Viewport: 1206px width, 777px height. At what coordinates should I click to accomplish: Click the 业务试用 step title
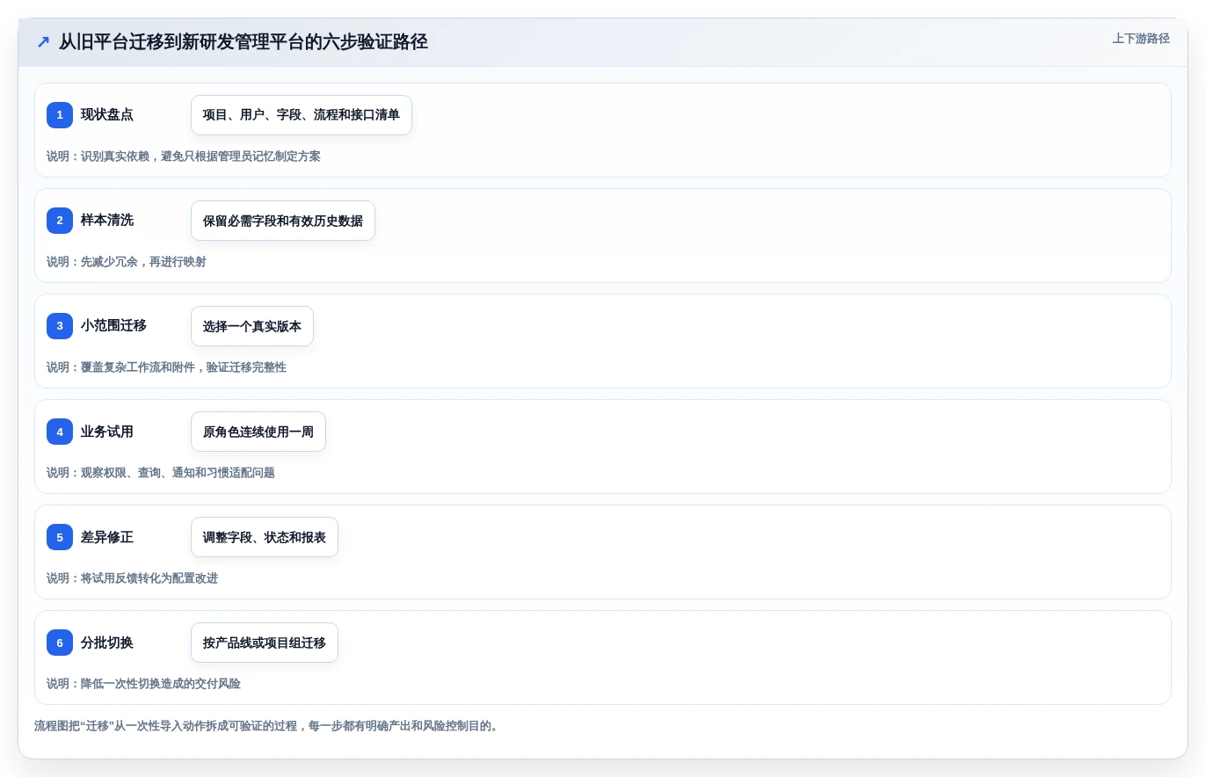(x=107, y=432)
